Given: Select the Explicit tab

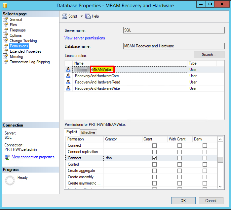Looking at the screenshot, I should 72,132.
